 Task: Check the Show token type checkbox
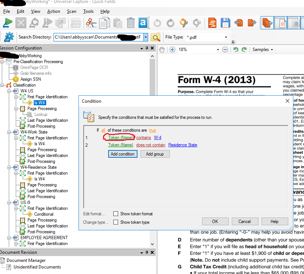(x=116, y=222)
